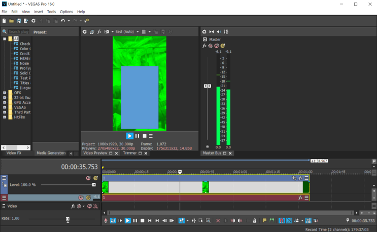Screen dimensions: 377x232
Task: Click the Master volume fader handle
Action: pyautogui.click(x=207, y=86)
